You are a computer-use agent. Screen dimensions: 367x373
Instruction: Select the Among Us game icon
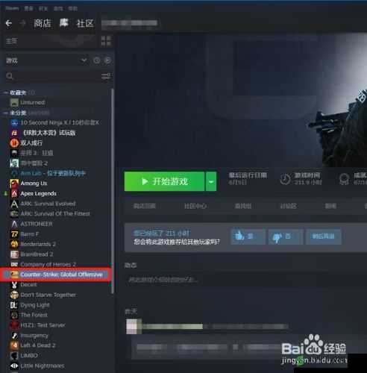coord(14,184)
